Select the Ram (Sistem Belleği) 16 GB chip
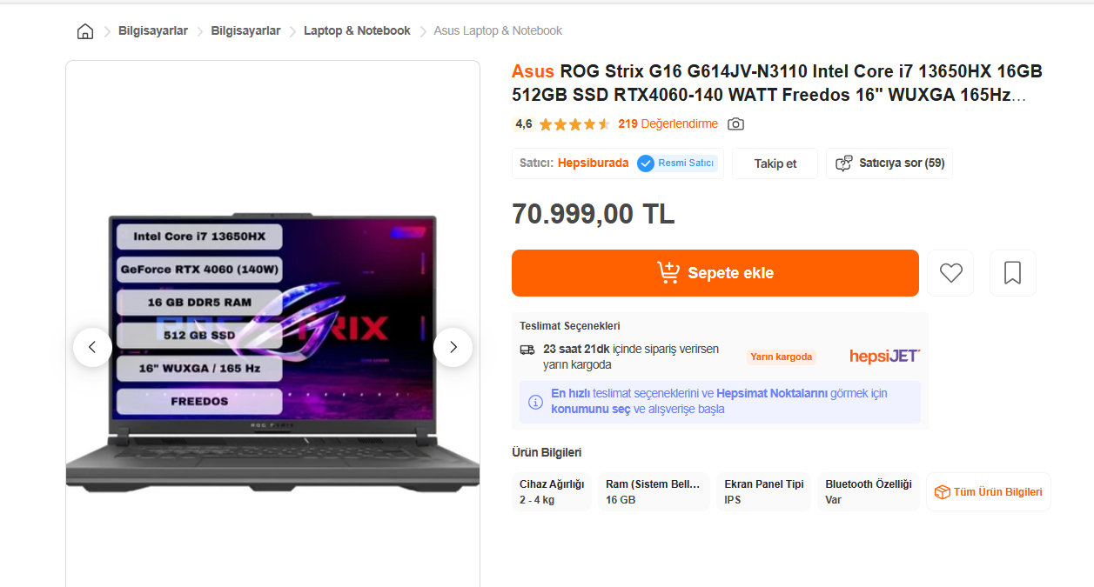 (654, 492)
